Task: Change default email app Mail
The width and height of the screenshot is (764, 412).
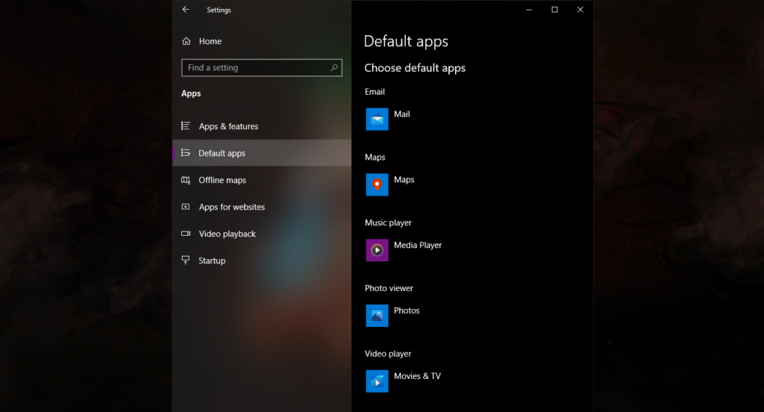Action: click(x=402, y=114)
